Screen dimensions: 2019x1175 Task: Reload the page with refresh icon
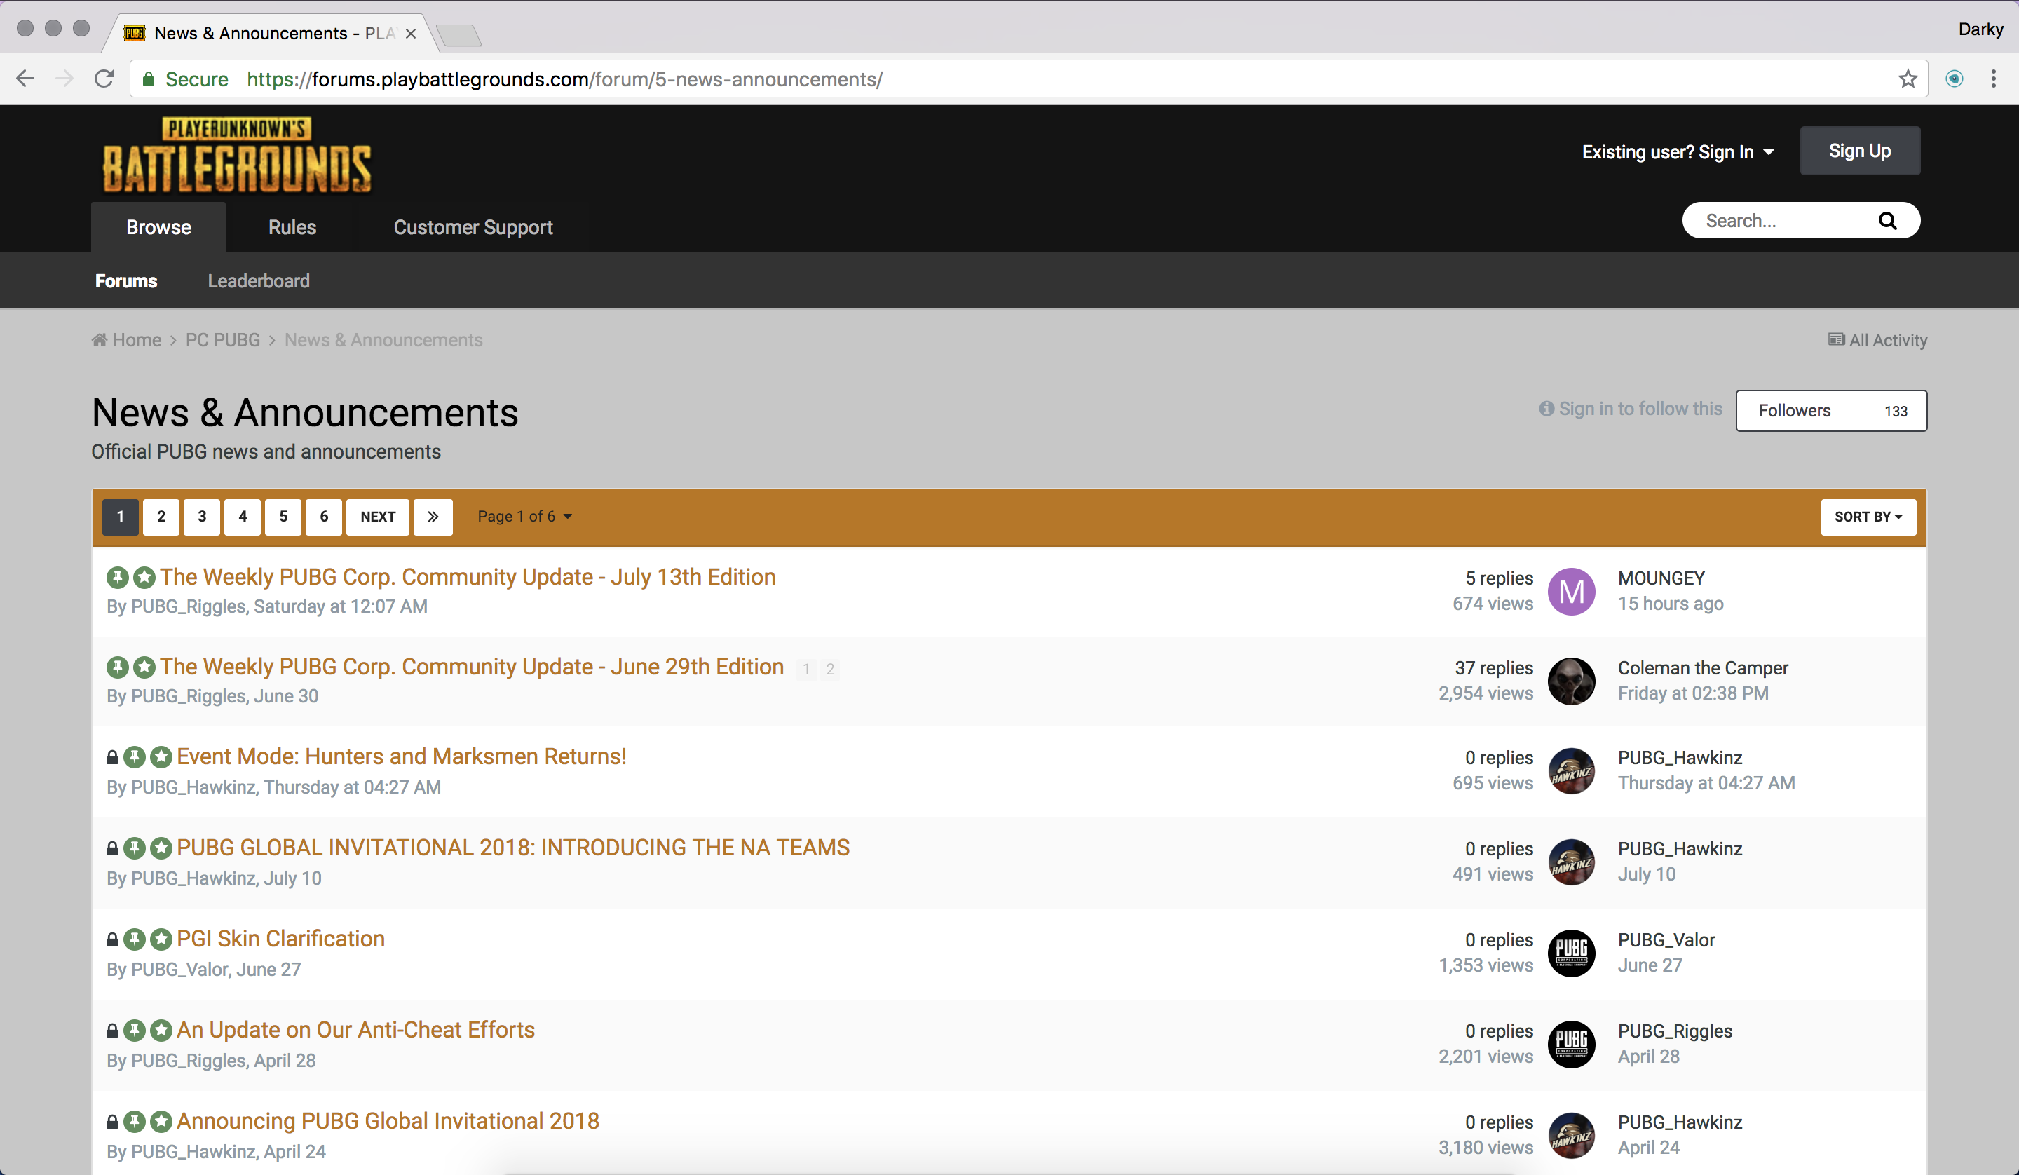click(104, 79)
